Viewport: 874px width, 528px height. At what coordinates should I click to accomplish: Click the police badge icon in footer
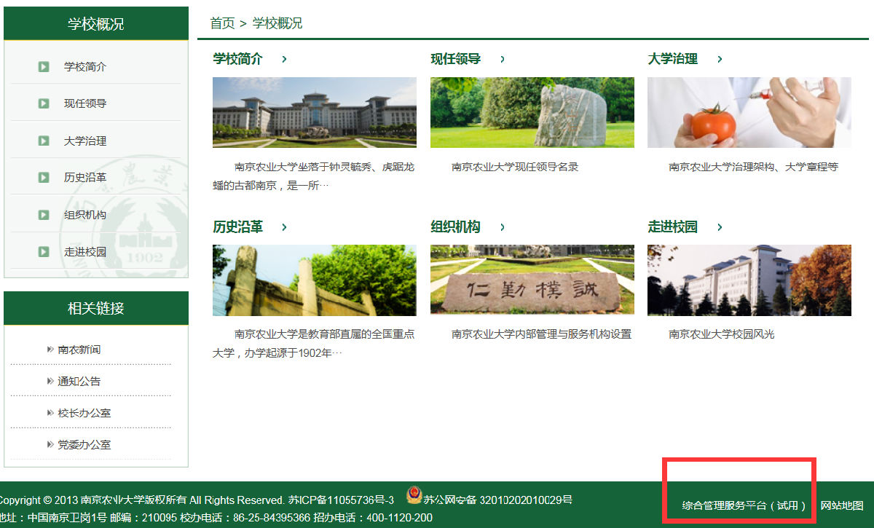click(x=414, y=497)
